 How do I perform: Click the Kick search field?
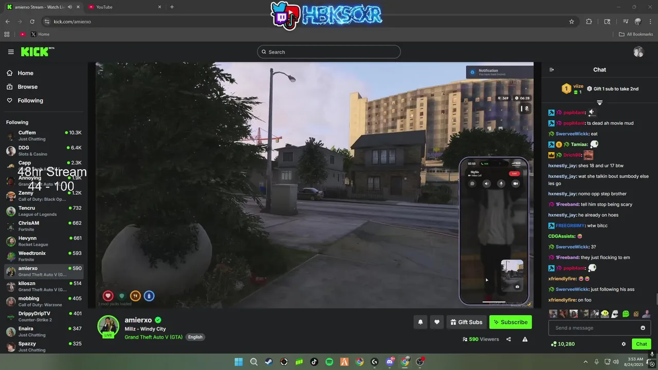[329, 52]
